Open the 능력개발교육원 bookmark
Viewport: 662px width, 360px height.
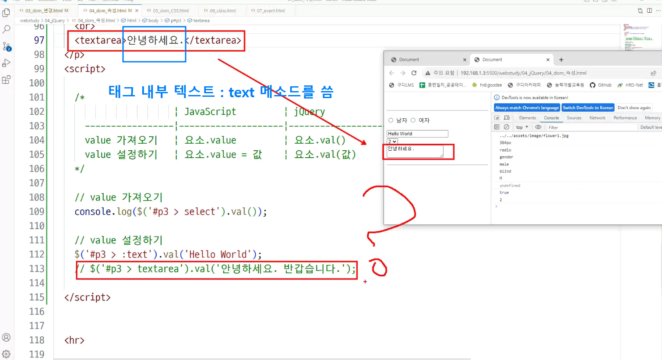tap(565, 85)
